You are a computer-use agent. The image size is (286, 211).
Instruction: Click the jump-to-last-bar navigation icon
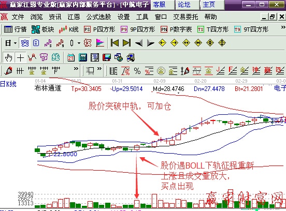tap(127, 43)
